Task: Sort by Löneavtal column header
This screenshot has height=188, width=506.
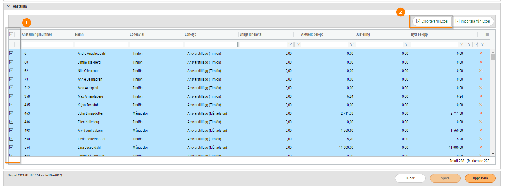Action: (137, 34)
